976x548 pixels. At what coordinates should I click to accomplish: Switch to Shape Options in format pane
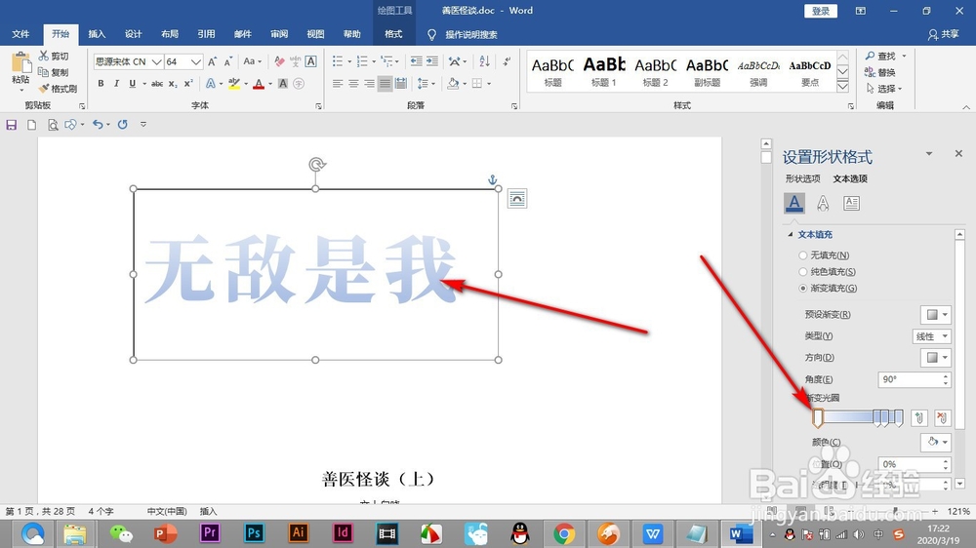point(803,179)
